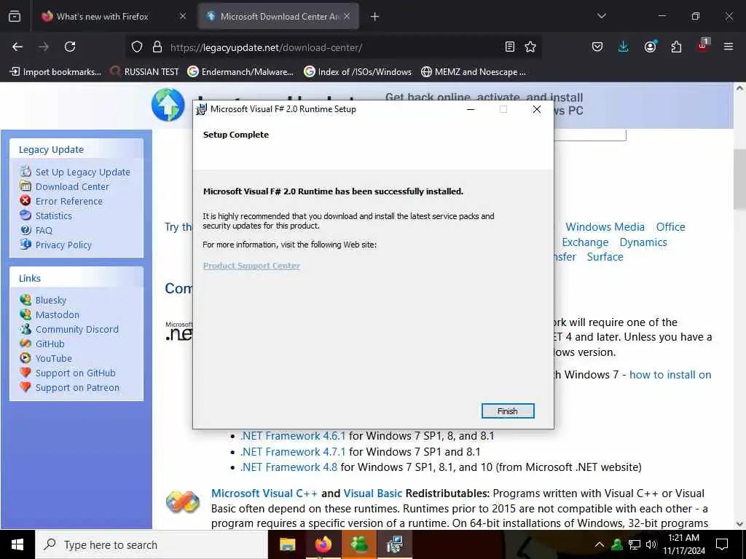Open the MEMZ and Noescape bookmark
Viewport: 746px width, 559px height.
pos(474,72)
